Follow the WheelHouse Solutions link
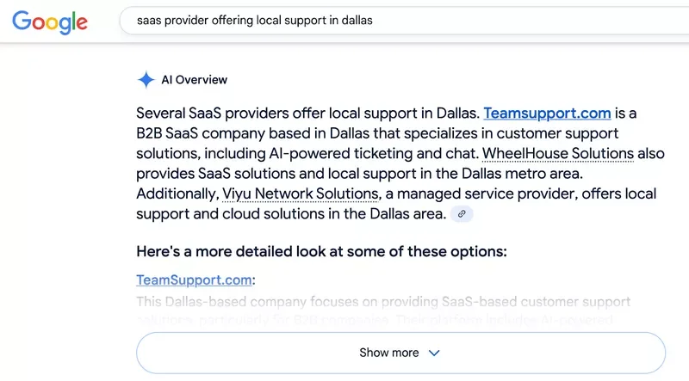The image size is (689, 381). coord(558,154)
